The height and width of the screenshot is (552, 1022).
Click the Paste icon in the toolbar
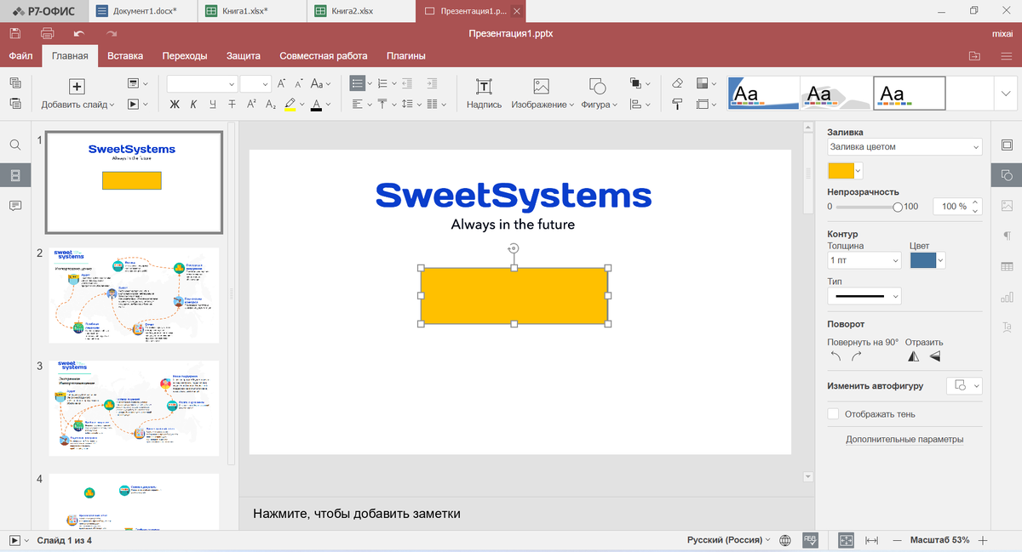14,104
